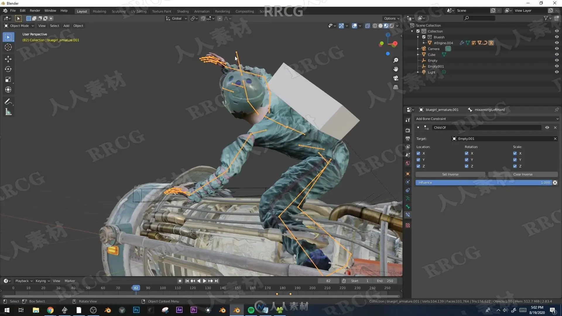Select the Rotate tool

tap(8, 69)
